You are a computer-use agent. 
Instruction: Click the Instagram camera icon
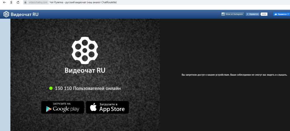[223, 14]
